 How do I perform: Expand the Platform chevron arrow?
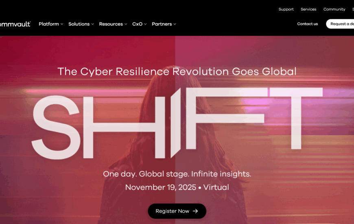pyautogui.click(x=62, y=24)
